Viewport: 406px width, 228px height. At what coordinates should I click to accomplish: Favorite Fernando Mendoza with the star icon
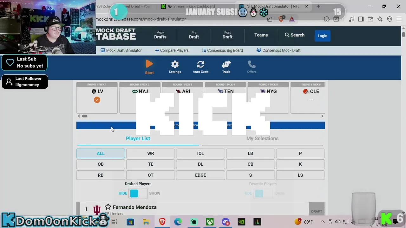tap(108, 207)
